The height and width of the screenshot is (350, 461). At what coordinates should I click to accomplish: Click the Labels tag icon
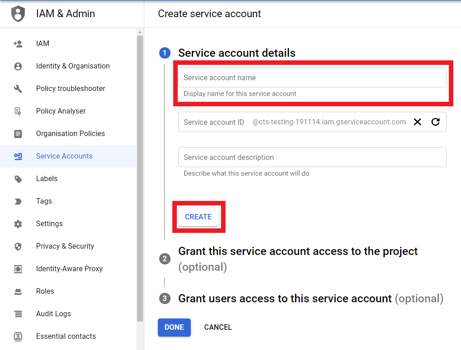click(18, 179)
